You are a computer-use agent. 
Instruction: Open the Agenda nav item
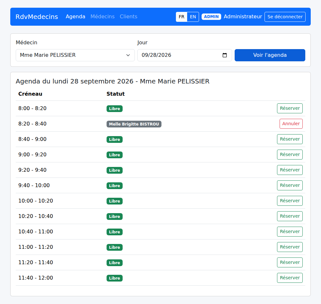coord(75,17)
